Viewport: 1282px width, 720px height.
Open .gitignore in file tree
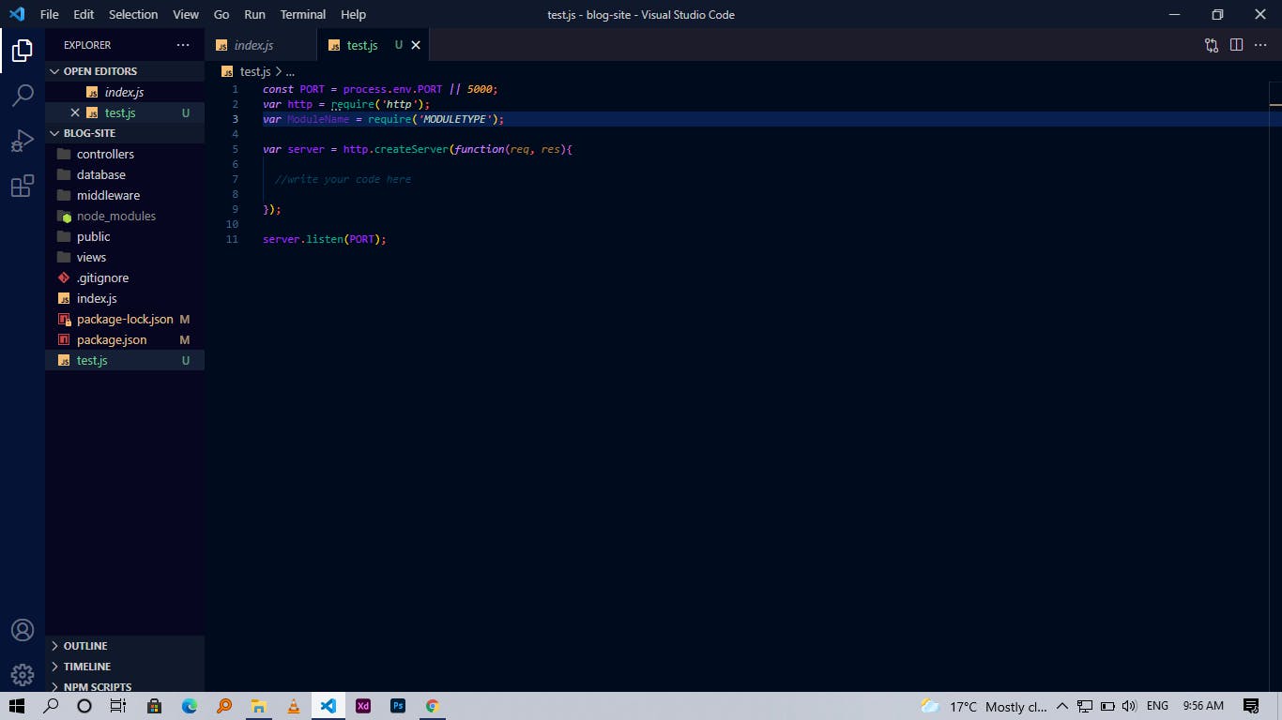pyautogui.click(x=125, y=277)
